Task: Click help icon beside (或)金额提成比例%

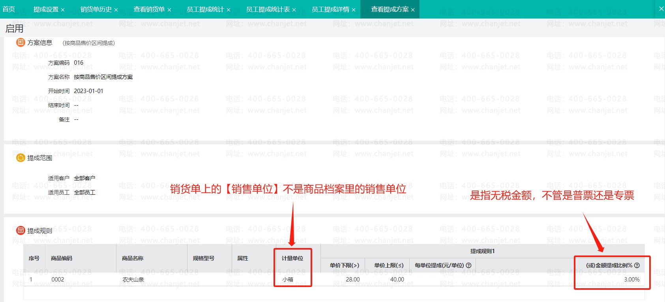Action: tap(637, 265)
